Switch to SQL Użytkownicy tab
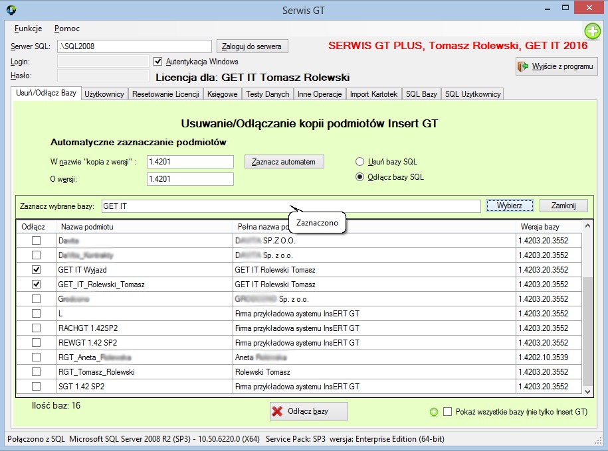This screenshot has width=608, height=451. [x=472, y=94]
